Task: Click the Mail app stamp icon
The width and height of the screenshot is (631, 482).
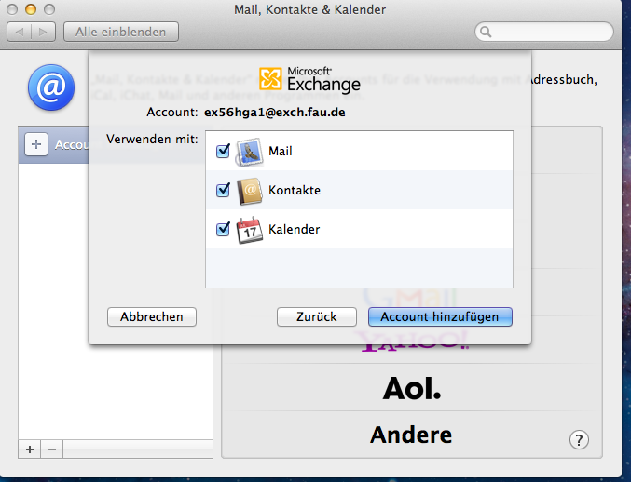Action: (250, 152)
